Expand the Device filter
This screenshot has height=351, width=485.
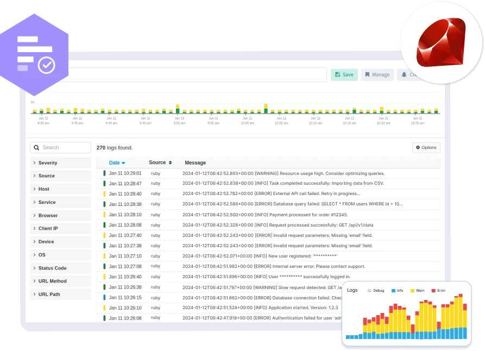[61, 242]
